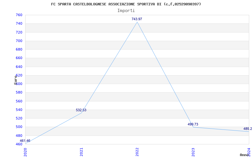Click the 640 y-axis tick label
The height and width of the screenshot is (158, 252).
19,67
